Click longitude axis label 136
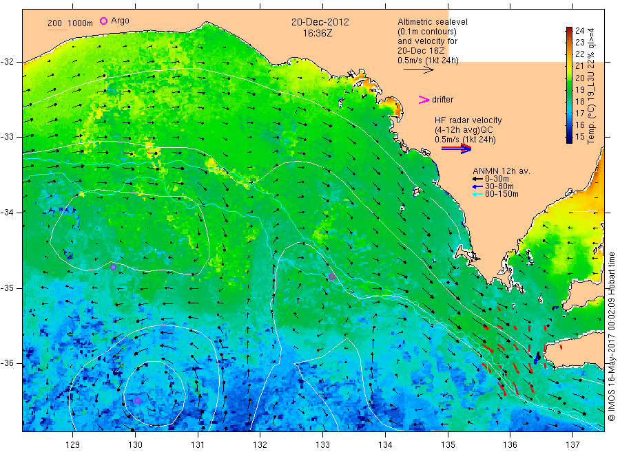The image size is (620, 454). 510,445
